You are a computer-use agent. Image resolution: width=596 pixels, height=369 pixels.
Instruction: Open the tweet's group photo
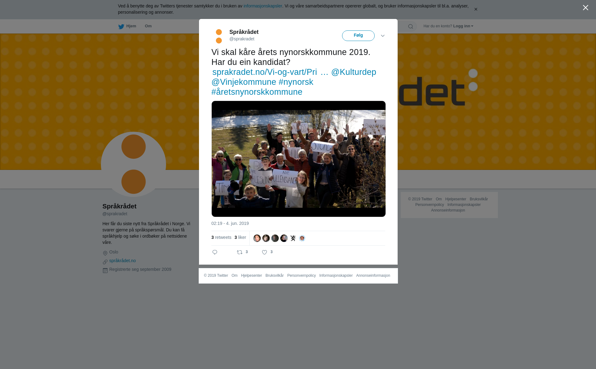[299, 159]
